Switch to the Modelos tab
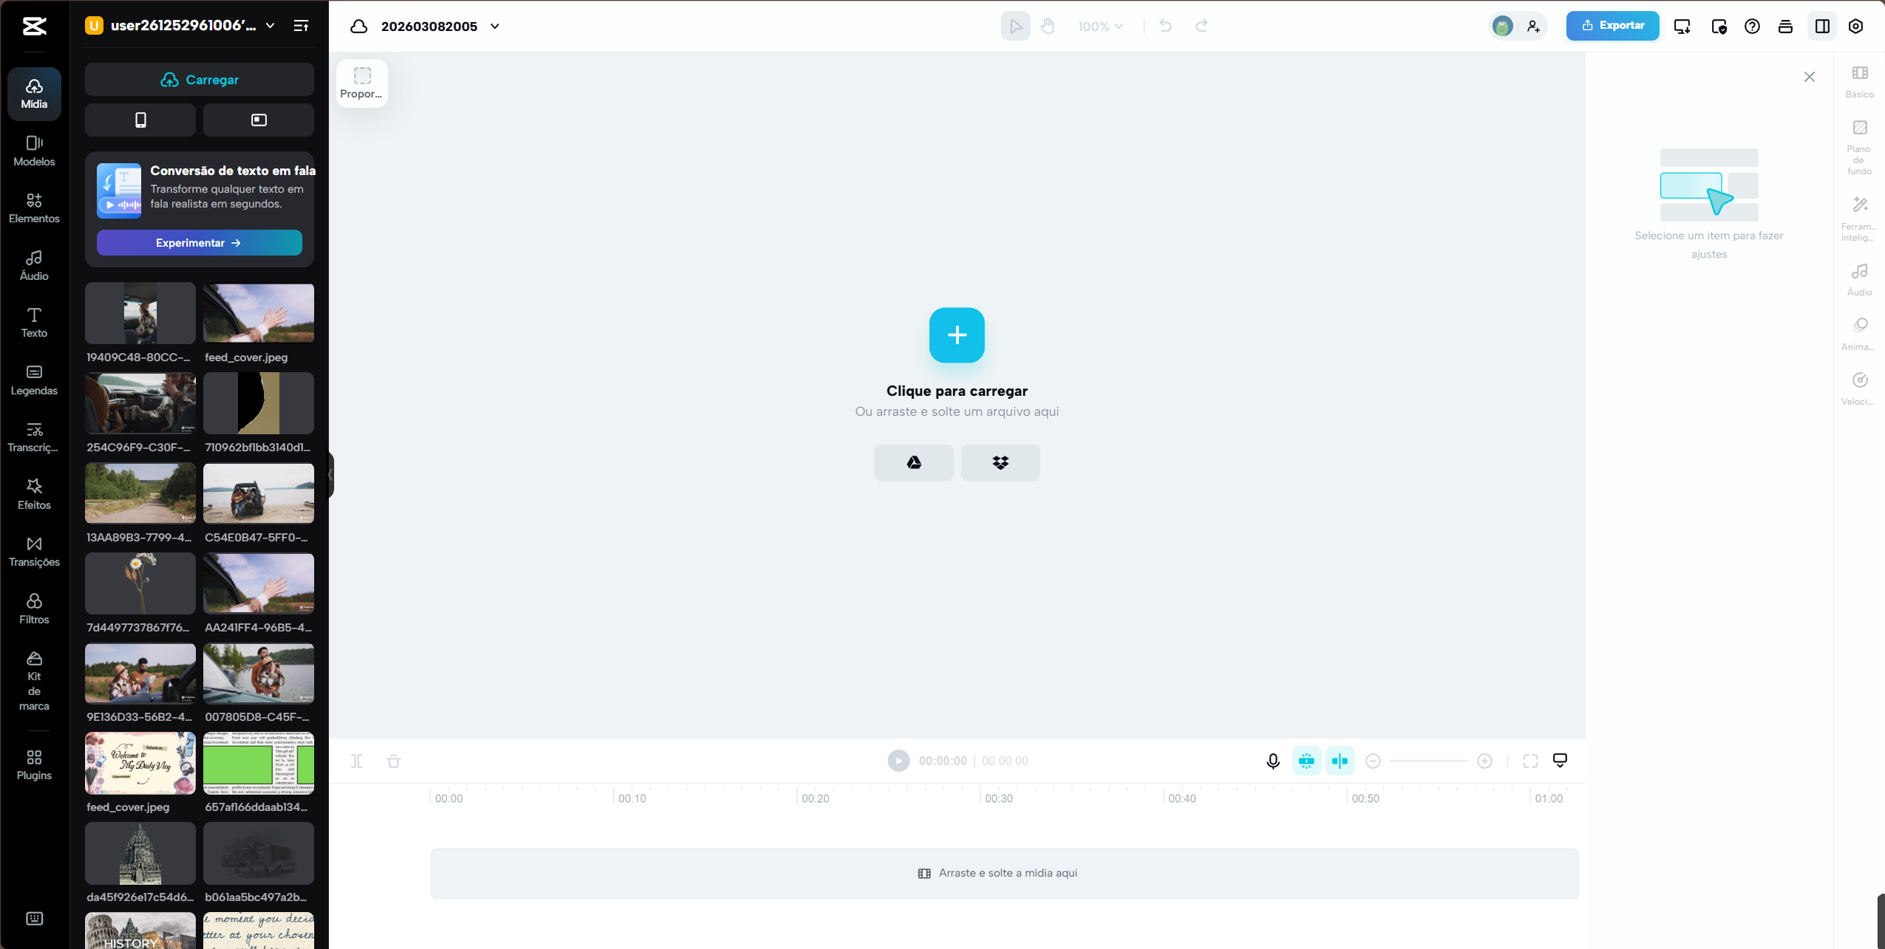The image size is (1885, 949). (34, 151)
